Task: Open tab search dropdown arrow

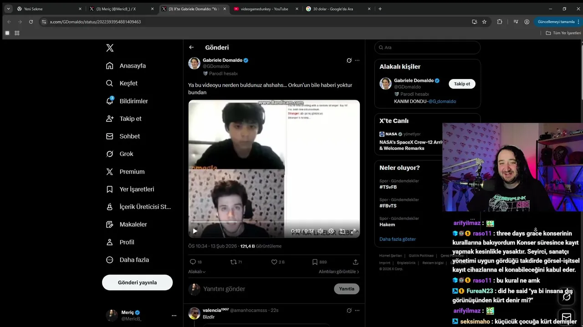Action: point(8,9)
